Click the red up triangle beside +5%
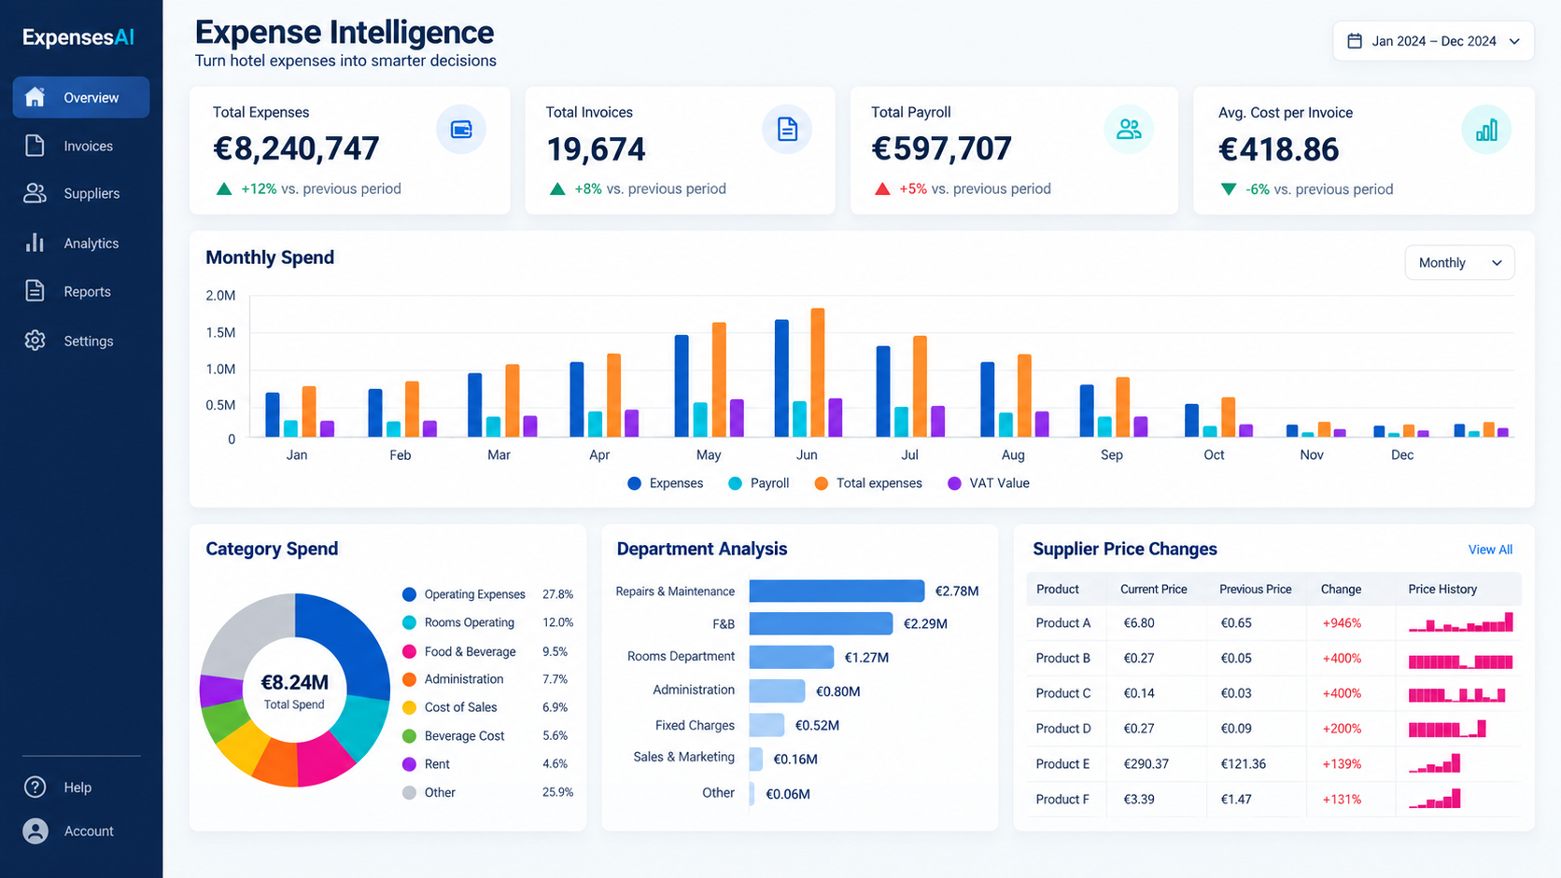Screen dimensions: 1561x878 coord(882,188)
